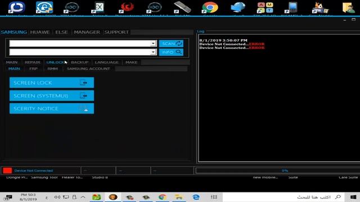Viewport: 360px width, 202px height.
Task: Open the ELSE tab
Action: [x=61, y=32]
